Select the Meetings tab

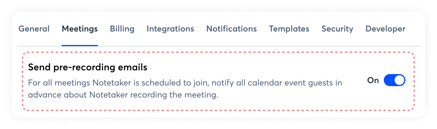click(80, 29)
